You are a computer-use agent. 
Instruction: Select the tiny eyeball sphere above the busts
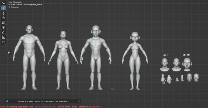(168, 55)
